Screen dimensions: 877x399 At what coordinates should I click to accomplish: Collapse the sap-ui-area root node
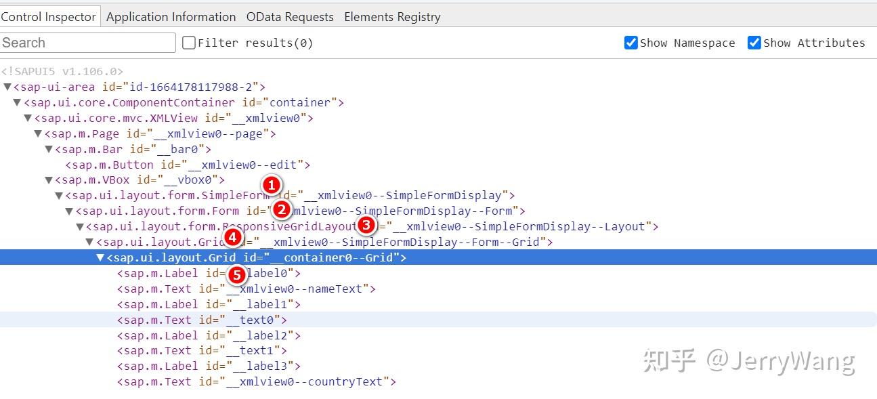click(6, 87)
